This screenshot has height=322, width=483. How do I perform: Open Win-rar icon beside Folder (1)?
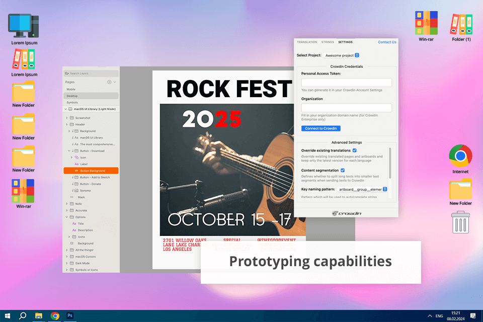click(426, 26)
